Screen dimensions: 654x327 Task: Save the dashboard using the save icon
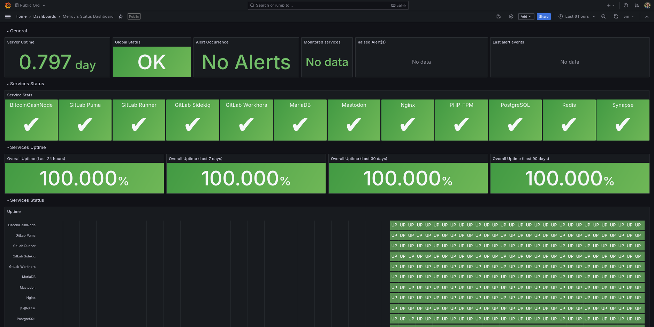499,16
